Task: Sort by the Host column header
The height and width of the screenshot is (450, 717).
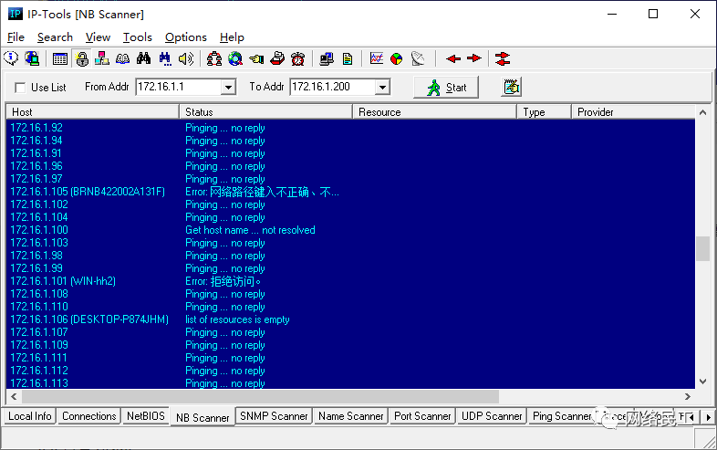Action: coord(92,112)
